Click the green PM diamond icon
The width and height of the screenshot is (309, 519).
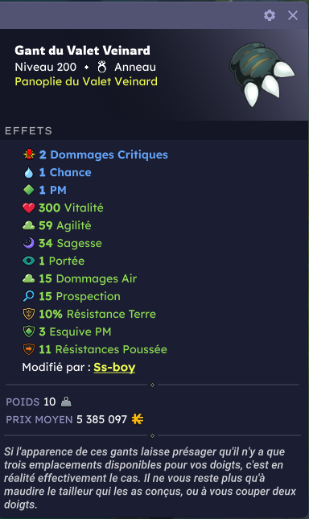point(29,190)
